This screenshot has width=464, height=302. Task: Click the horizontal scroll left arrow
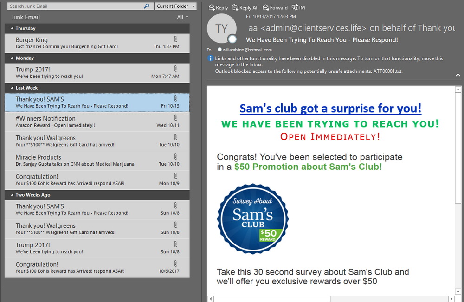click(x=210, y=299)
